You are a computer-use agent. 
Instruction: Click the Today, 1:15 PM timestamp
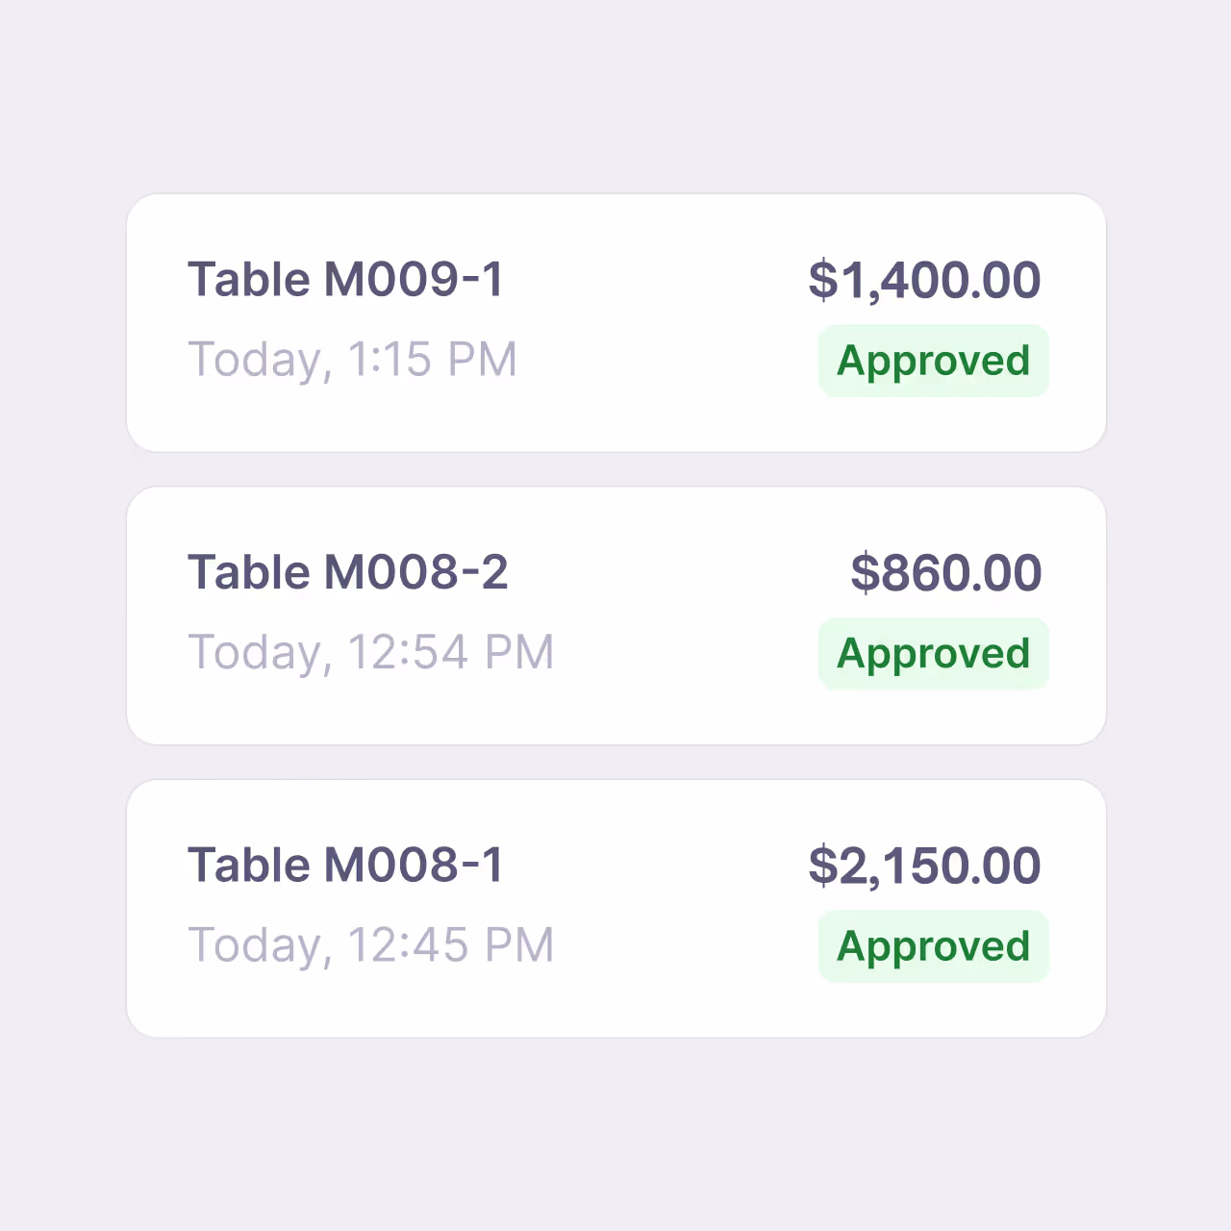tap(352, 361)
